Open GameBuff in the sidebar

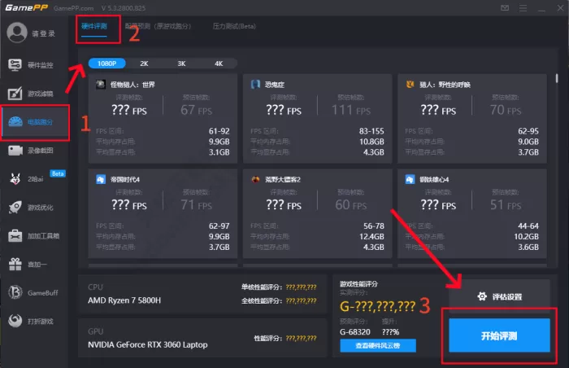pos(34,293)
